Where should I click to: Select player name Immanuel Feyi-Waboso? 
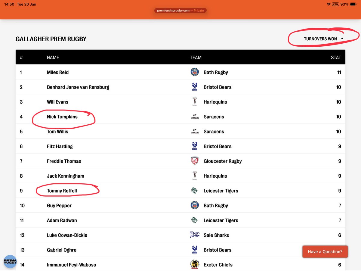[72, 265]
